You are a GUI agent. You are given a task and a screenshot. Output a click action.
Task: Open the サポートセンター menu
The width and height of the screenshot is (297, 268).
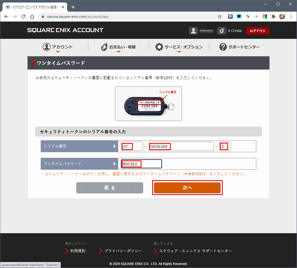tap(239, 47)
